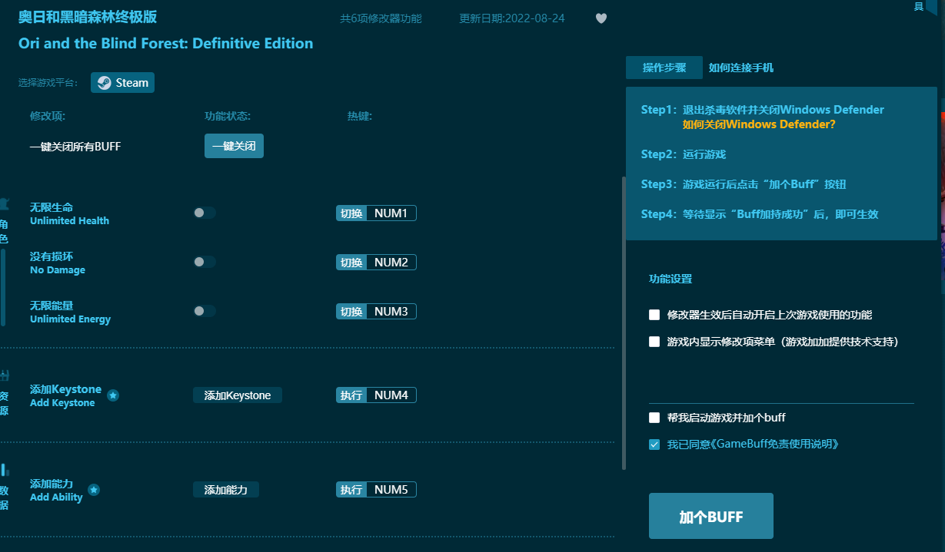Image resolution: width=945 pixels, height=552 pixels.
Task: Click the 添加能力 action button
Action: click(x=226, y=490)
